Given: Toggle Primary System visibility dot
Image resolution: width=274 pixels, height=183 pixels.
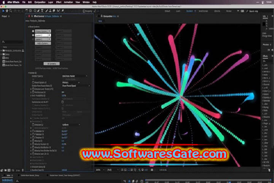Looking at the screenshot, I should click(33, 31).
